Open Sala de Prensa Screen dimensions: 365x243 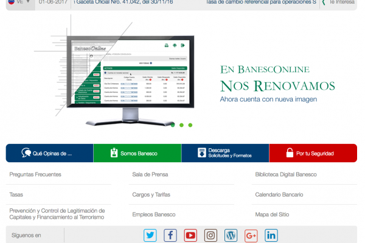150,174
